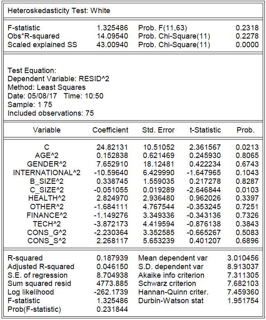Select the Akaike info criterion value
266x320 pixels.
pyautogui.click(x=243, y=275)
